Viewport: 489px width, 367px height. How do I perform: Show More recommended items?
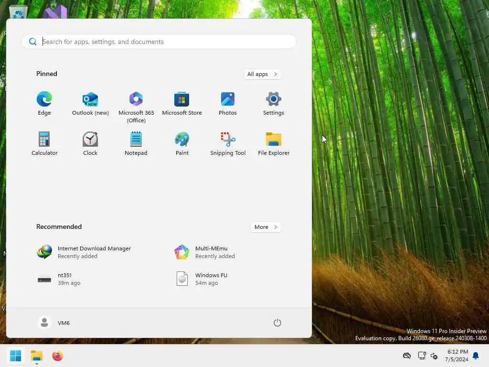[266, 227]
